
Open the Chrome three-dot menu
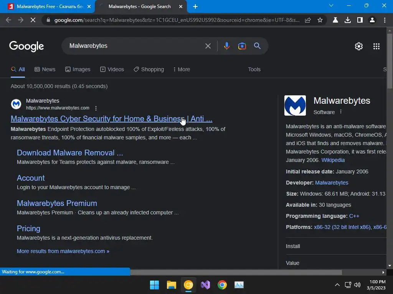point(385,20)
